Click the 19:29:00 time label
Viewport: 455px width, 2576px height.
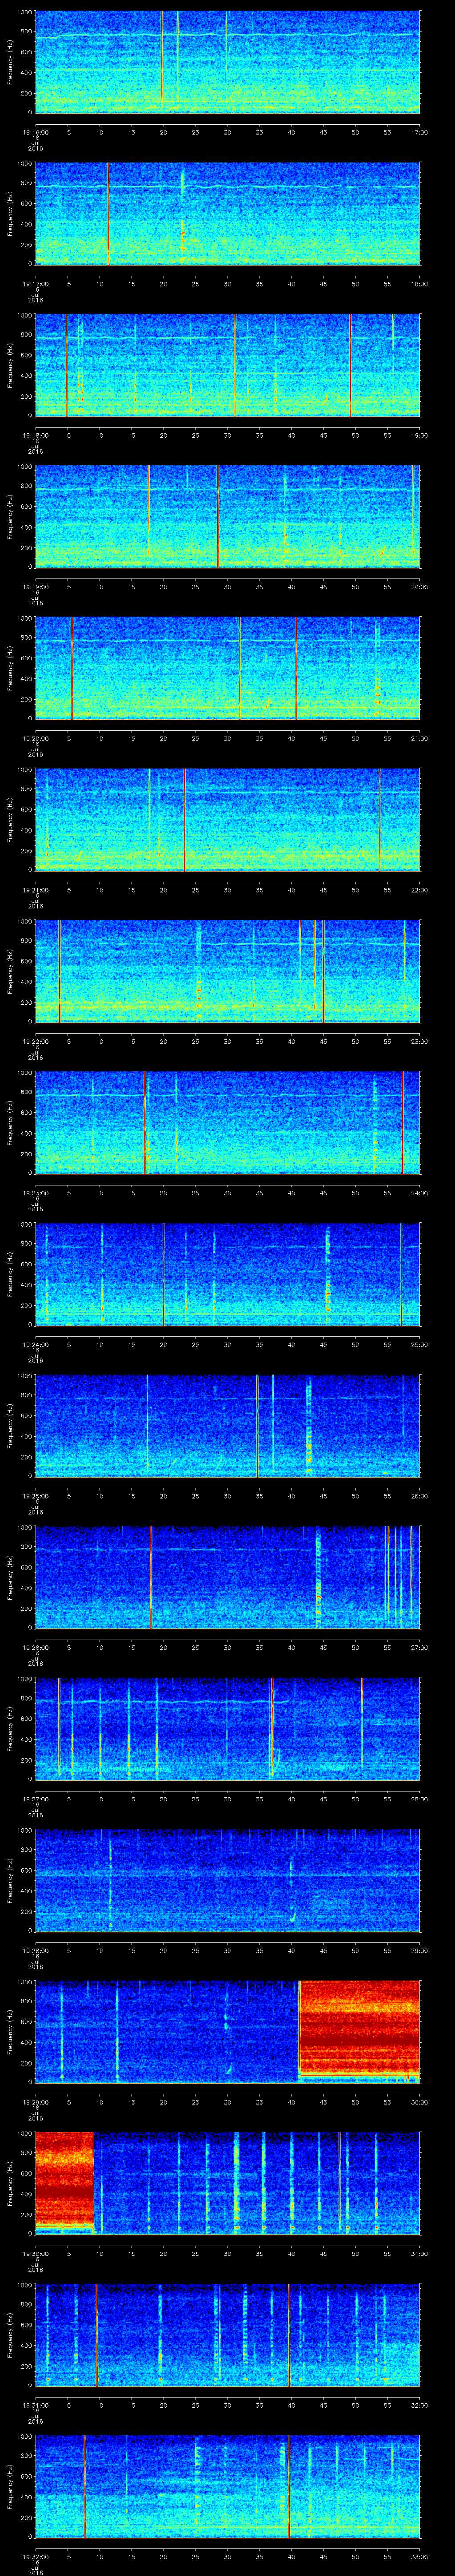pos(35,2102)
